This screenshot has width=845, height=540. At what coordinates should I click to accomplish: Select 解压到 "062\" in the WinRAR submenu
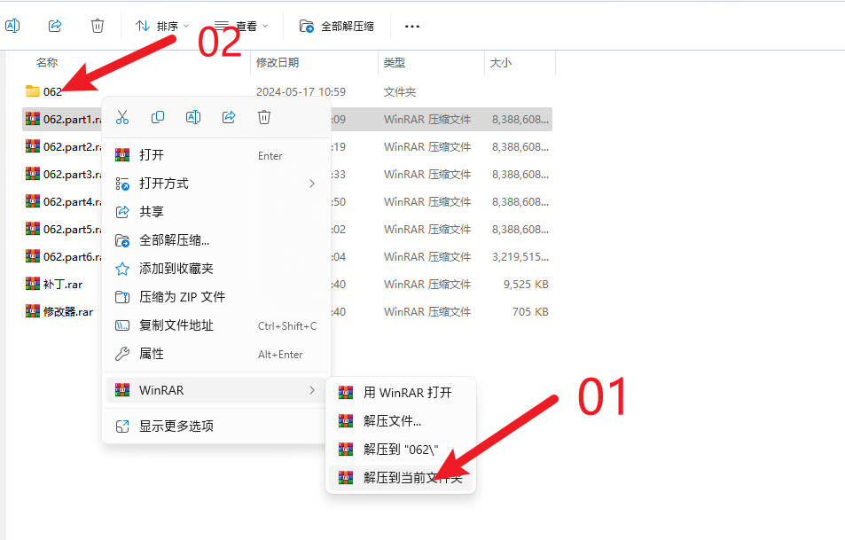click(x=401, y=450)
